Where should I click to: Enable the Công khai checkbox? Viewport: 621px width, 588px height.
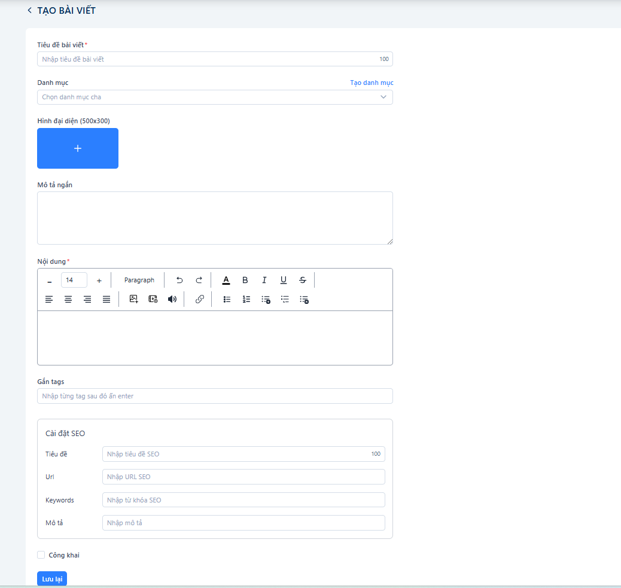tap(41, 555)
